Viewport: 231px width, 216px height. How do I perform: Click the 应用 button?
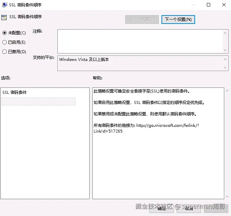[x=216, y=209]
